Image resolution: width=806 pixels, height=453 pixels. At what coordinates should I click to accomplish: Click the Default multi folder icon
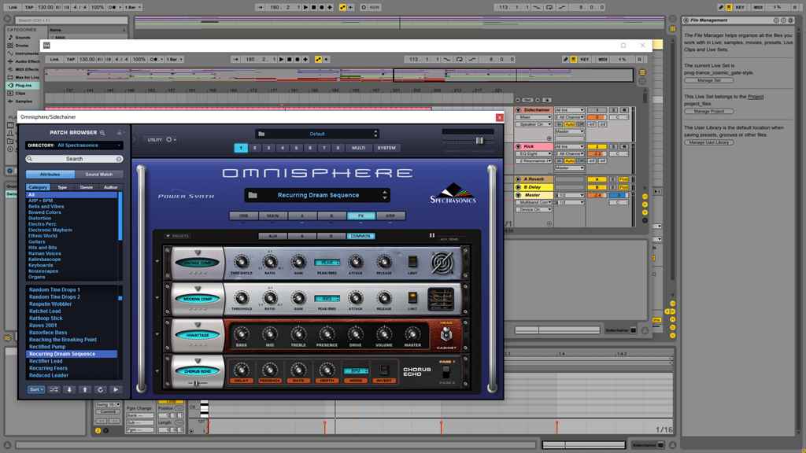tap(261, 134)
